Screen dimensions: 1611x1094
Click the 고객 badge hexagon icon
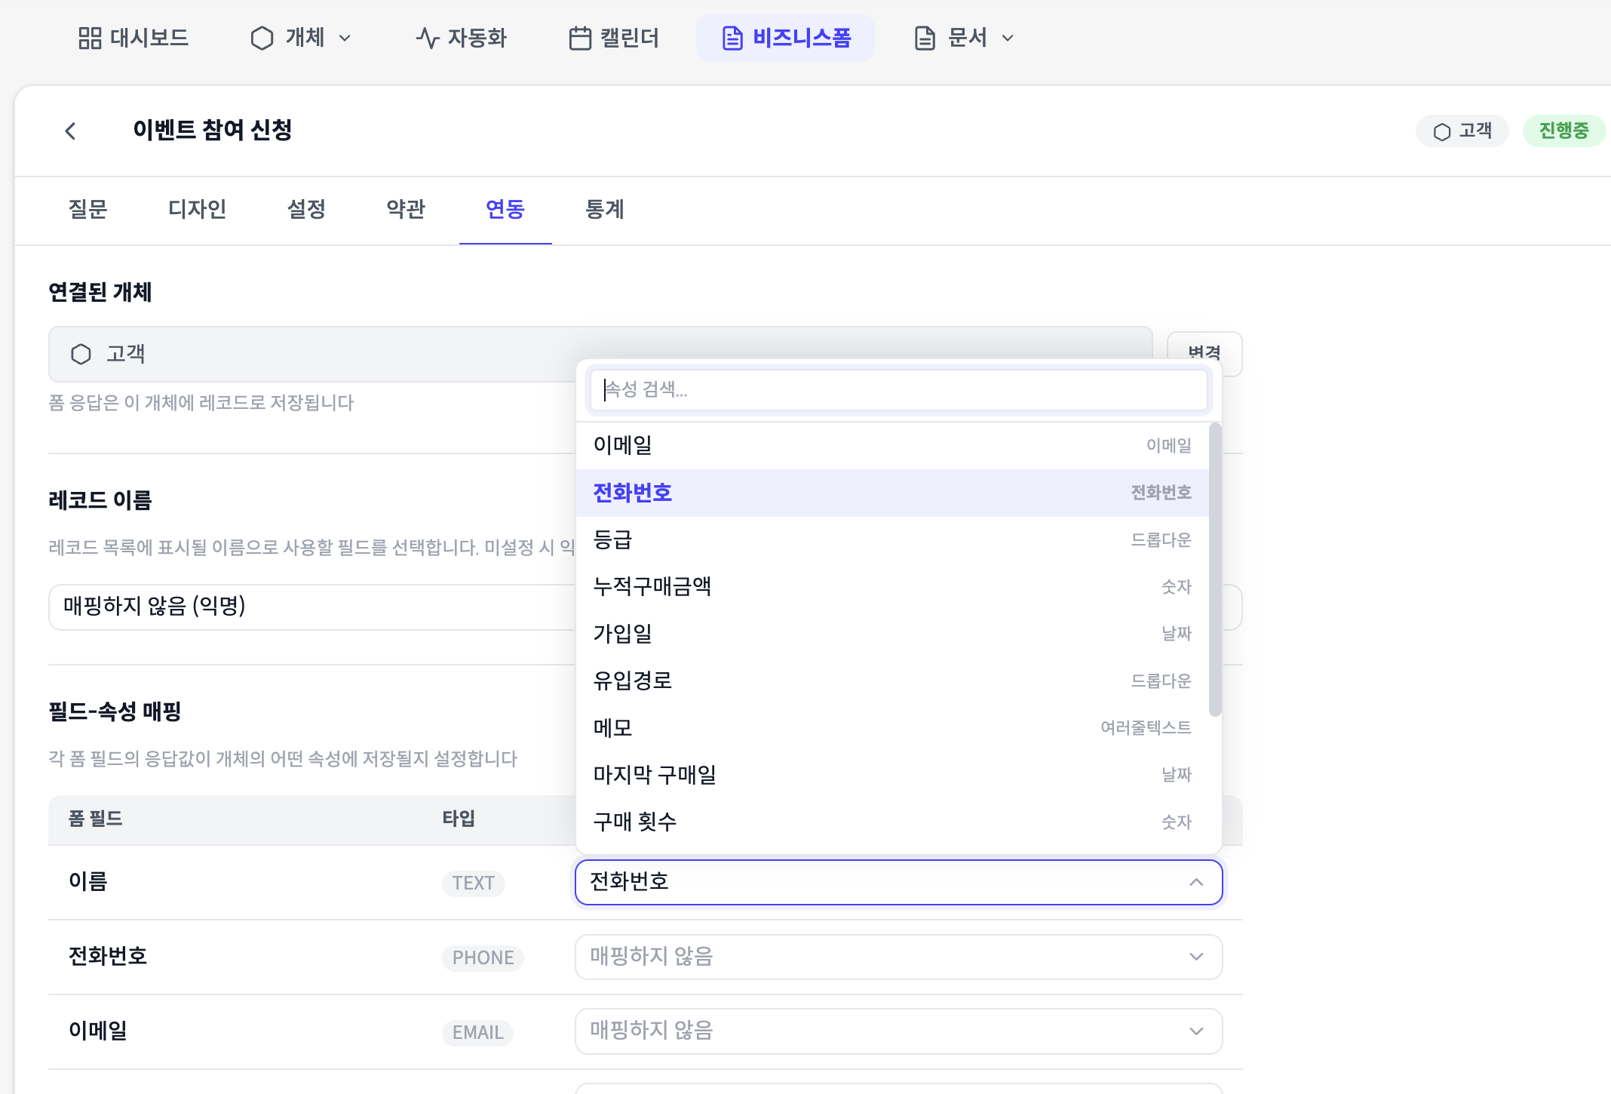[x=1442, y=132]
